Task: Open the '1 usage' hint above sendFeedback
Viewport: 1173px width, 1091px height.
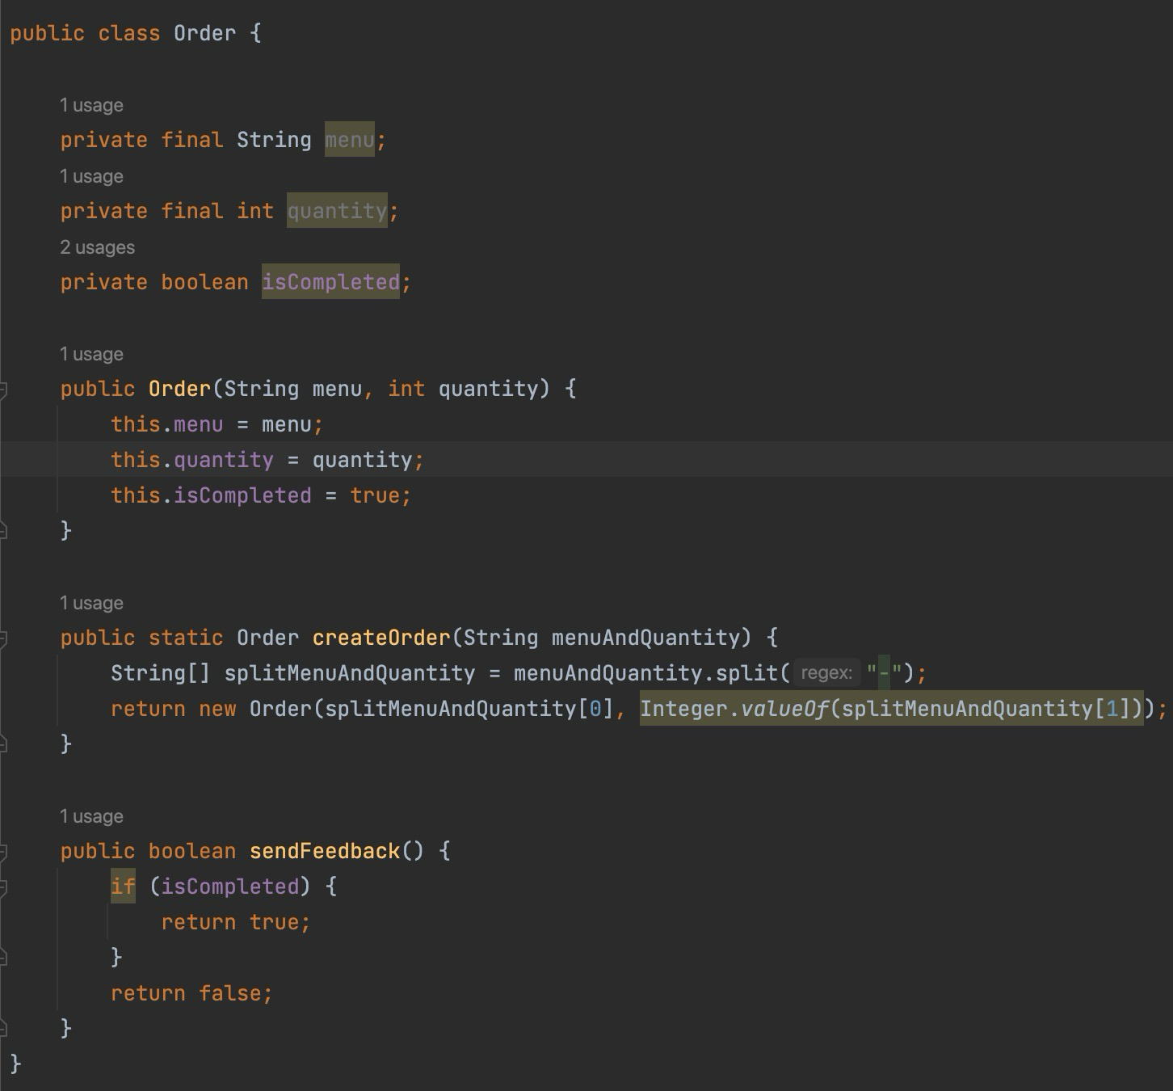Action: [x=91, y=816]
